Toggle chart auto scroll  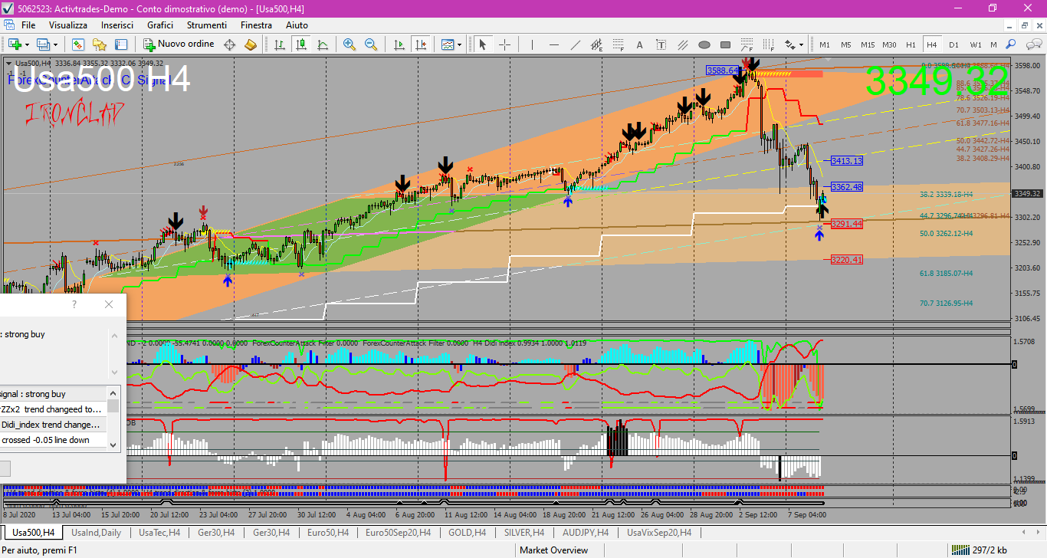tap(399, 44)
